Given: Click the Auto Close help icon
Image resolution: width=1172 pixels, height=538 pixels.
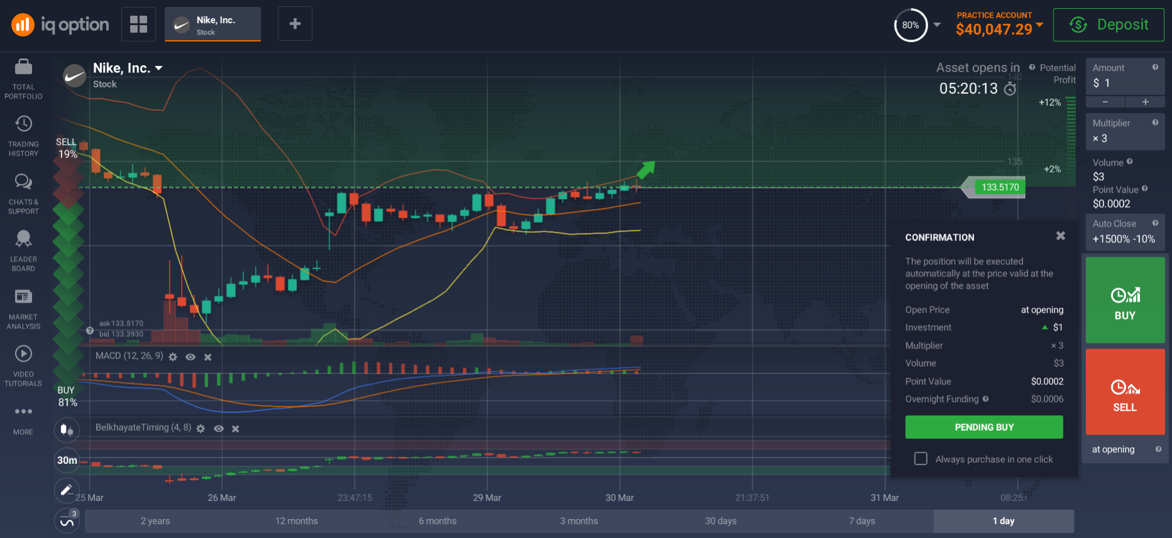Looking at the screenshot, I should (1155, 223).
